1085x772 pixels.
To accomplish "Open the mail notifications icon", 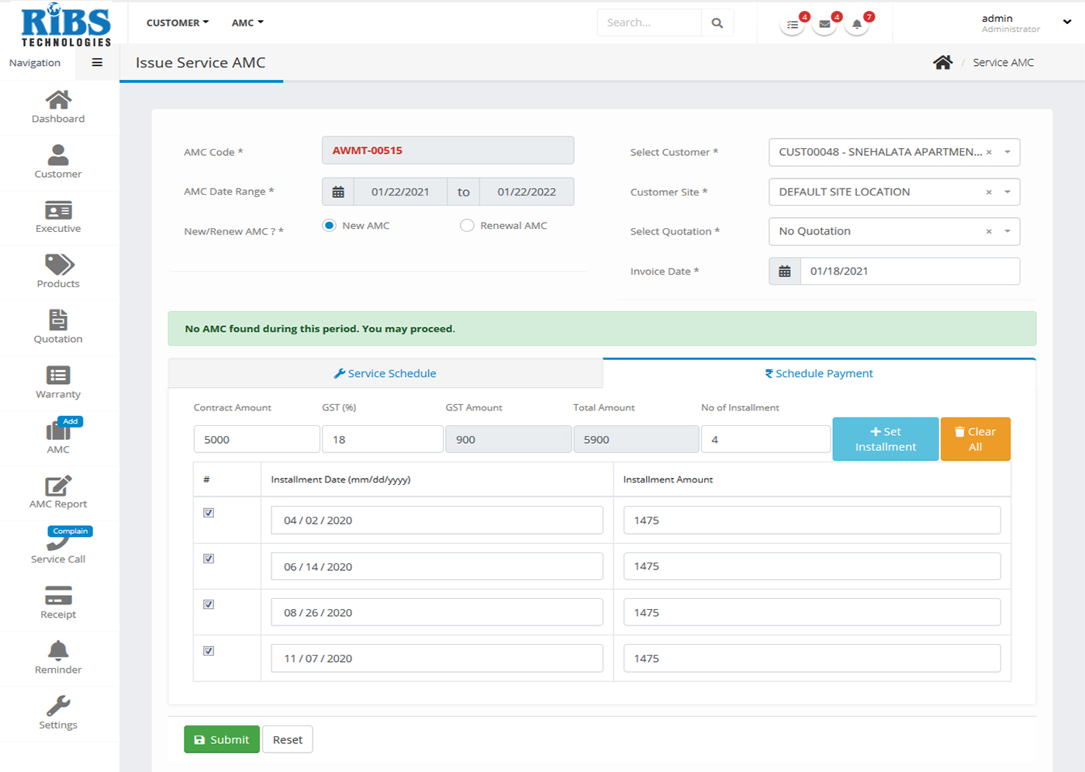I will 824,24.
